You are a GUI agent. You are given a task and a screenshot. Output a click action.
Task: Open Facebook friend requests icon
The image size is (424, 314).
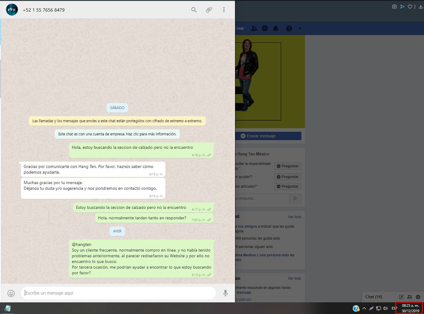coord(254,28)
